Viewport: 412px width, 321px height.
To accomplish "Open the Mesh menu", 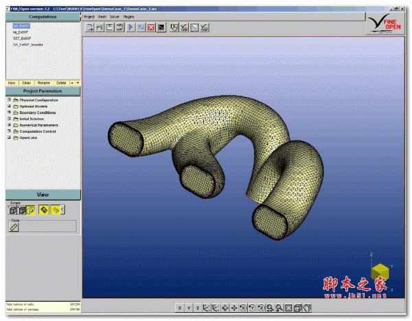I will coord(102,16).
